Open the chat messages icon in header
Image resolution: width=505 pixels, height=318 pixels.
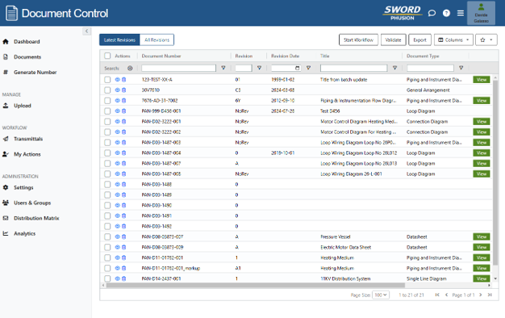click(432, 13)
